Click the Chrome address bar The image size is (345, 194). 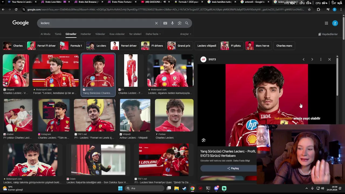[166, 9]
